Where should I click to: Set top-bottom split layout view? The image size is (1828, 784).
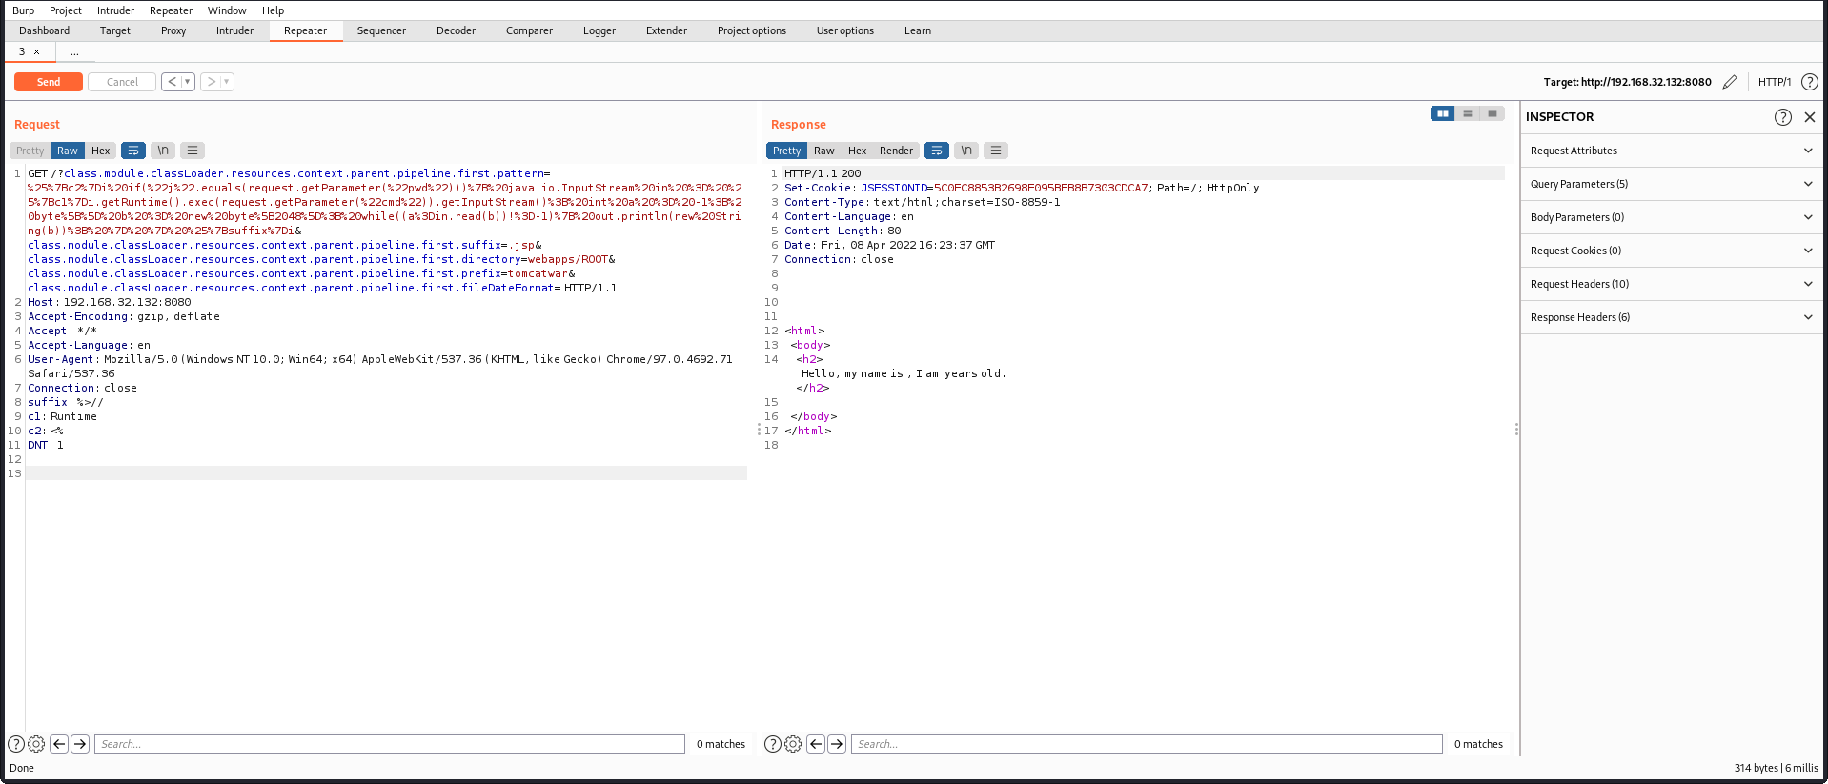1468,113
